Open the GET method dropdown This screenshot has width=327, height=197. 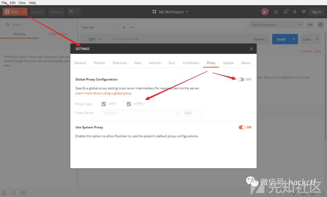tap(95, 39)
